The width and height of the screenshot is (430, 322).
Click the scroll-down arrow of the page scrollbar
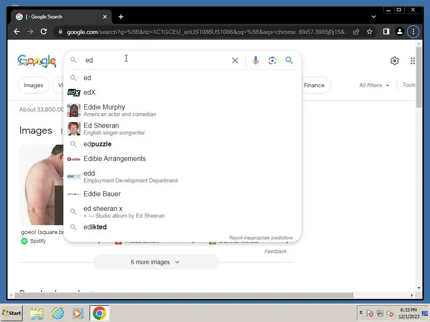point(419,288)
